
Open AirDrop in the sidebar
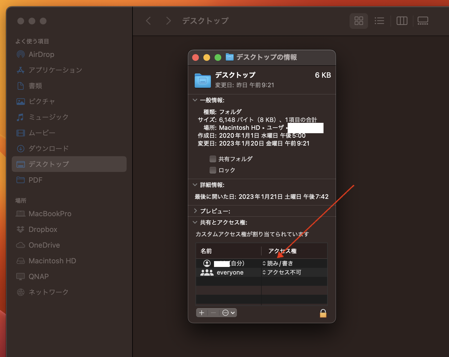41,54
